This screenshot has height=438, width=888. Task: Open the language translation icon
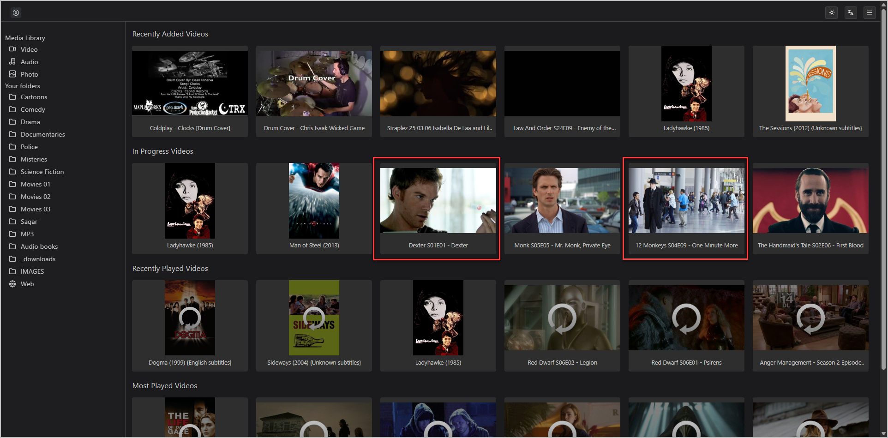(x=851, y=12)
